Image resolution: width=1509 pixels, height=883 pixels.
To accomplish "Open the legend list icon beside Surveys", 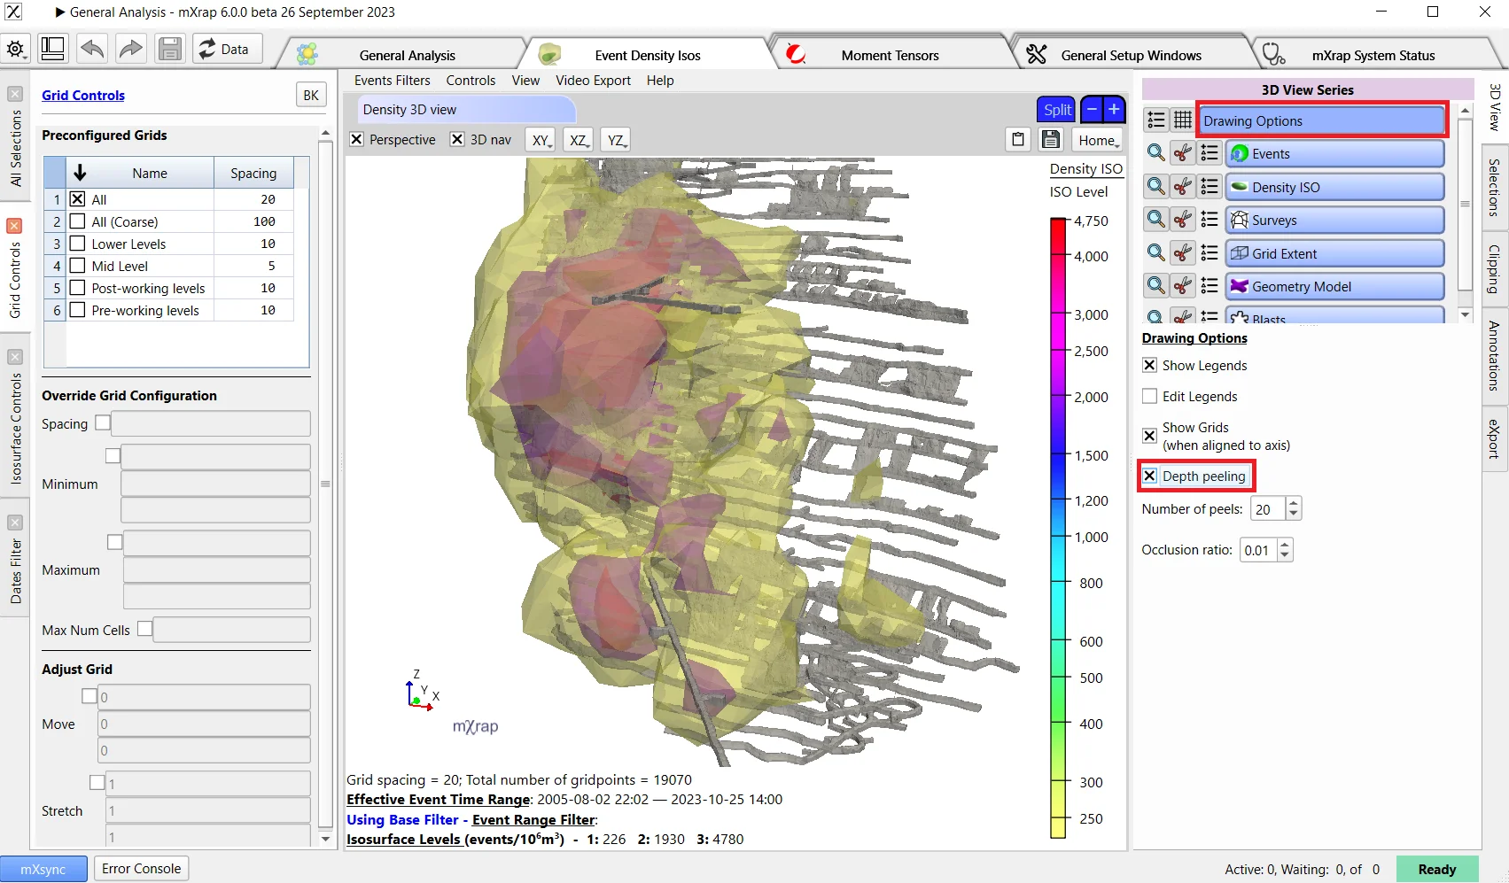I will coord(1210,220).
